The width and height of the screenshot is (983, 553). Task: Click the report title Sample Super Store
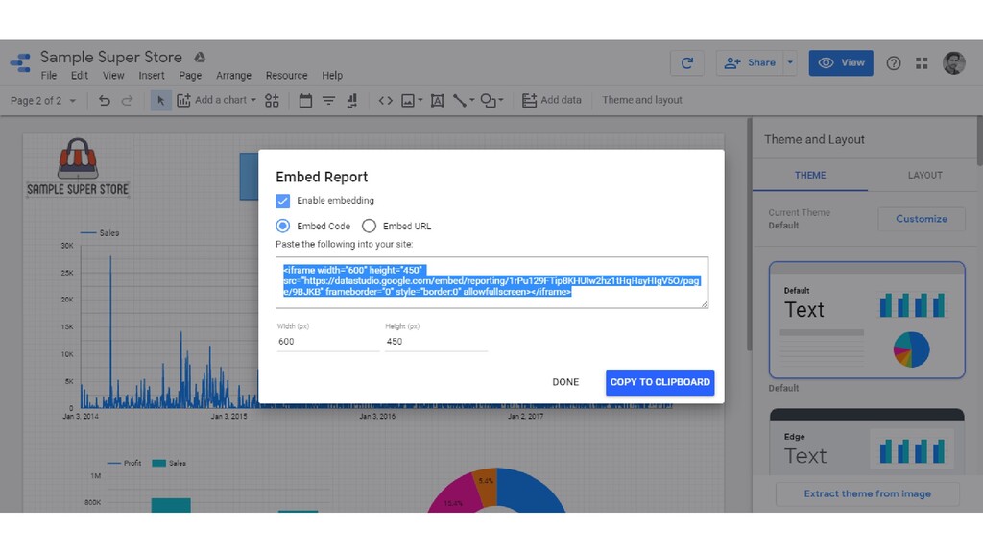coord(111,57)
